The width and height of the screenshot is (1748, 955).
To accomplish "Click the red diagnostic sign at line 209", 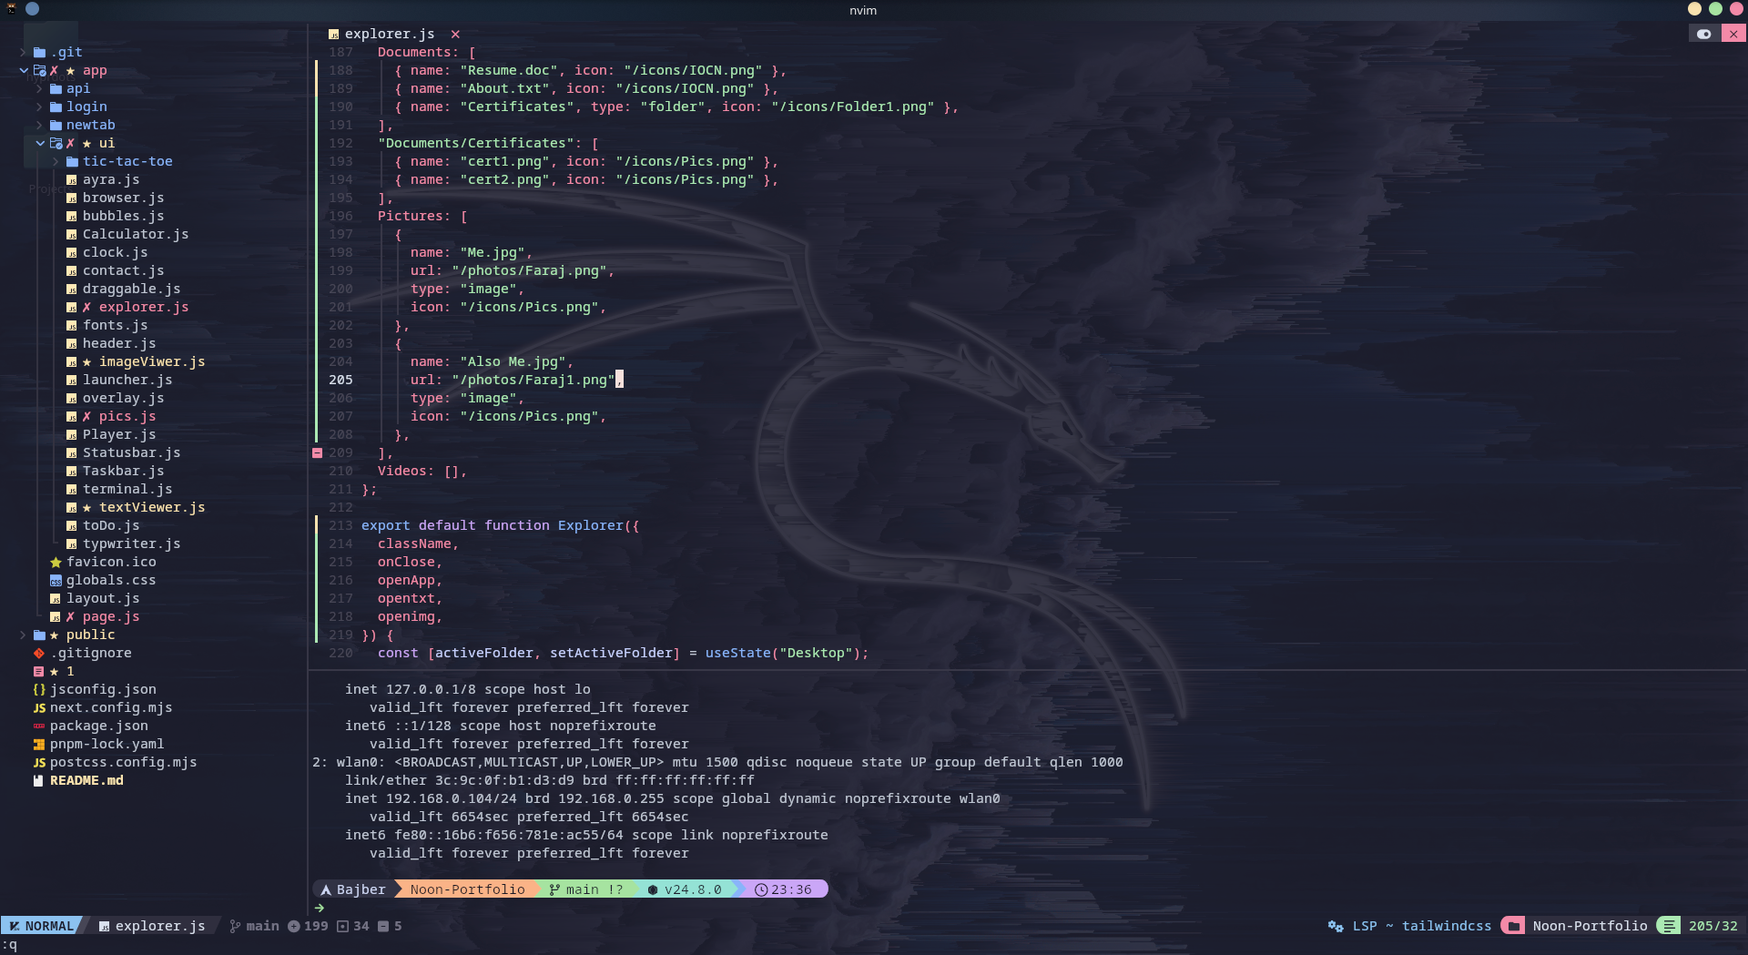I will coord(317,452).
